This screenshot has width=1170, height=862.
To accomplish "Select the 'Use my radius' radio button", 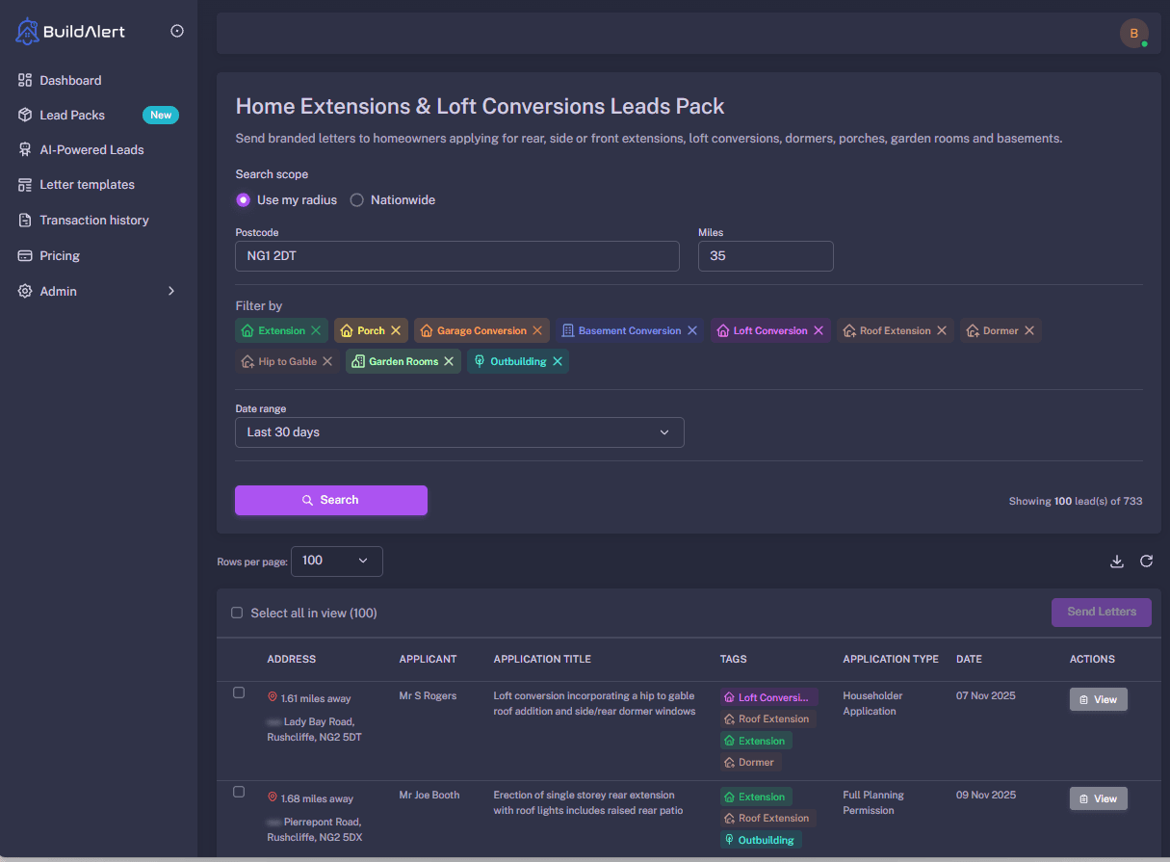I will pyautogui.click(x=244, y=199).
